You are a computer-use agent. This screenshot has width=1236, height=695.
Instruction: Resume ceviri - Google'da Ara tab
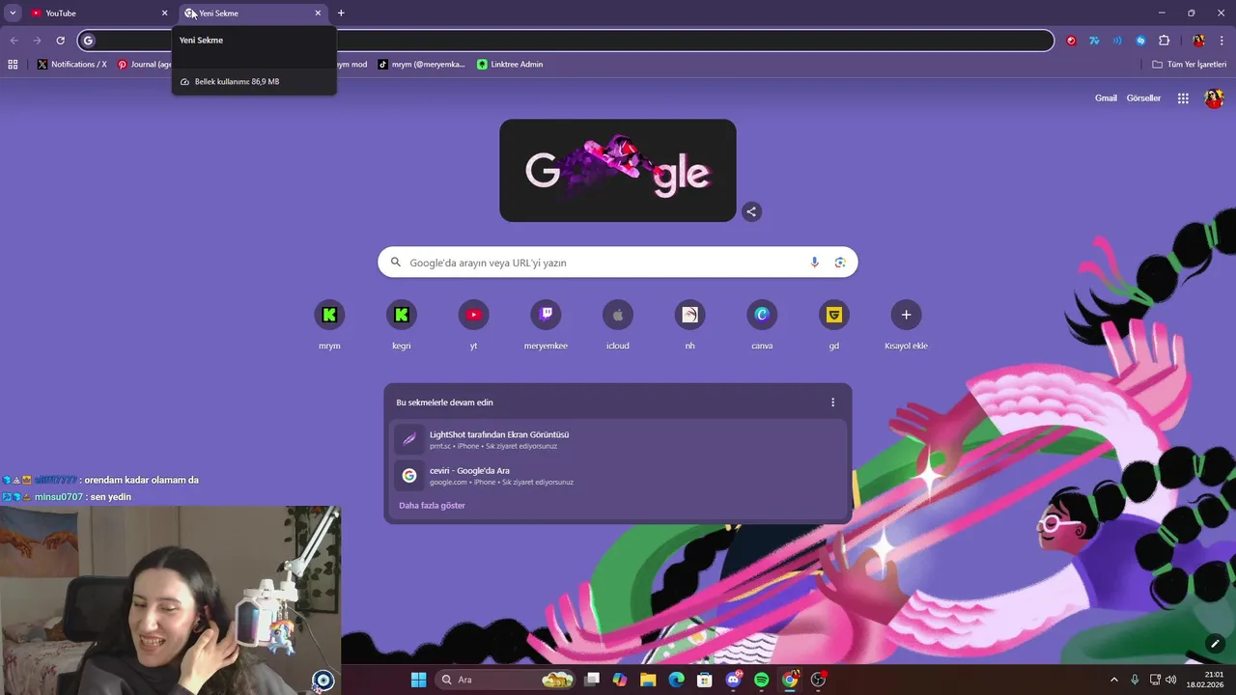(x=618, y=475)
